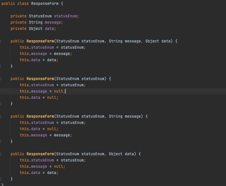Click 'this.data = data;' in the last constructor
226x186 pixels.
click(39, 173)
